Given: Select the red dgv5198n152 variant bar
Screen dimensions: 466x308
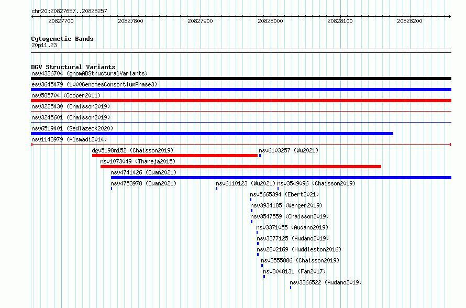Looking at the screenshot, I should (x=175, y=156).
